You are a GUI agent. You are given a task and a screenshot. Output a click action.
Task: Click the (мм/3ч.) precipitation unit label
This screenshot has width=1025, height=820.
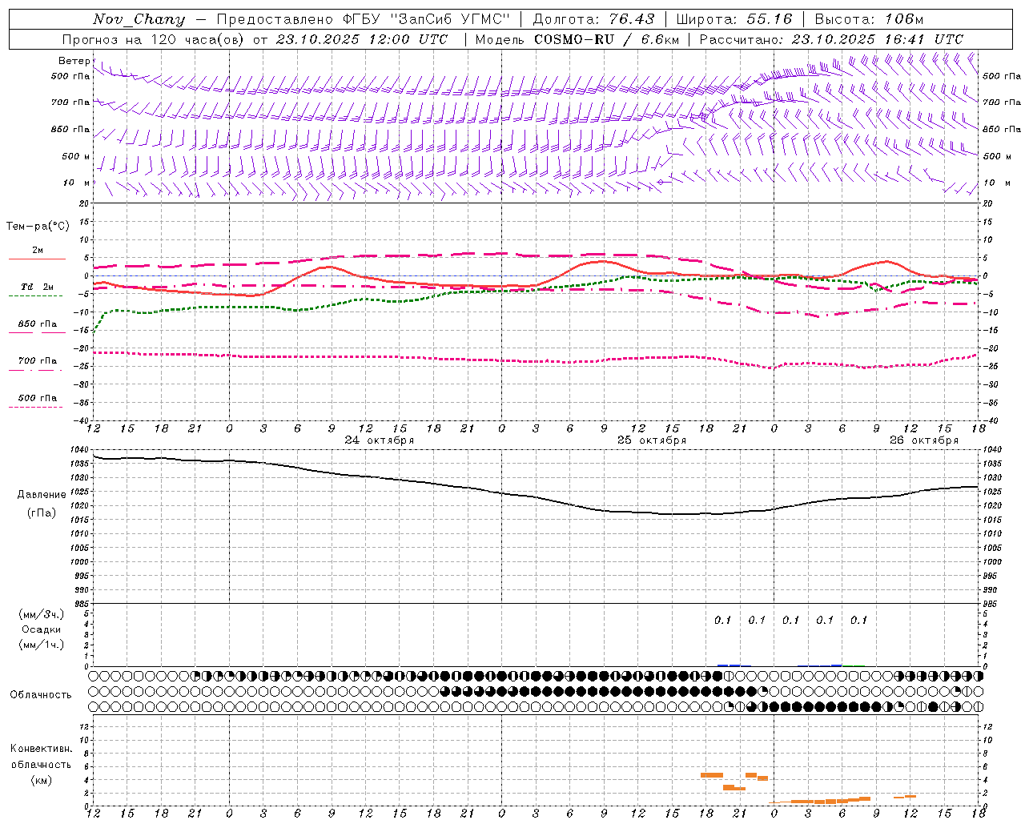point(42,614)
